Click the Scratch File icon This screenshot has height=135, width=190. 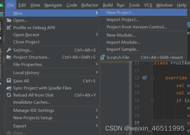(x=103, y=57)
